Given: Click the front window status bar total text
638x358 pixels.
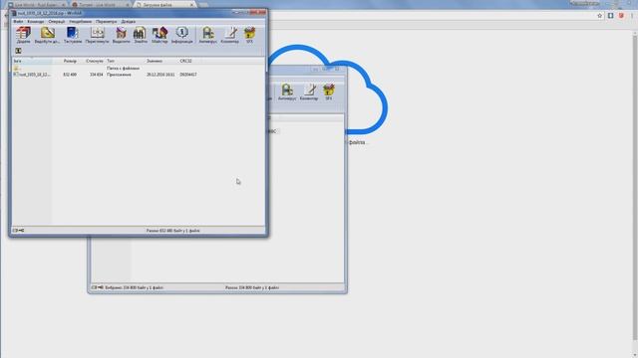Looking at the screenshot, I should (x=172, y=231).
